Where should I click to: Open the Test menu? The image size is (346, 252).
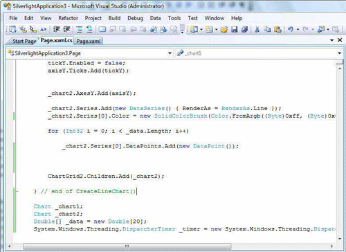tap(192, 18)
